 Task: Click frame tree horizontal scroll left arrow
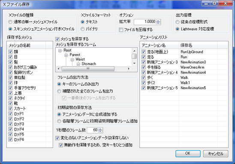click(58, 69)
